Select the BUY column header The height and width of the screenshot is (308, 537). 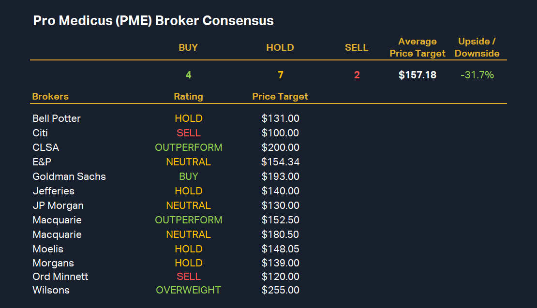coord(188,47)
